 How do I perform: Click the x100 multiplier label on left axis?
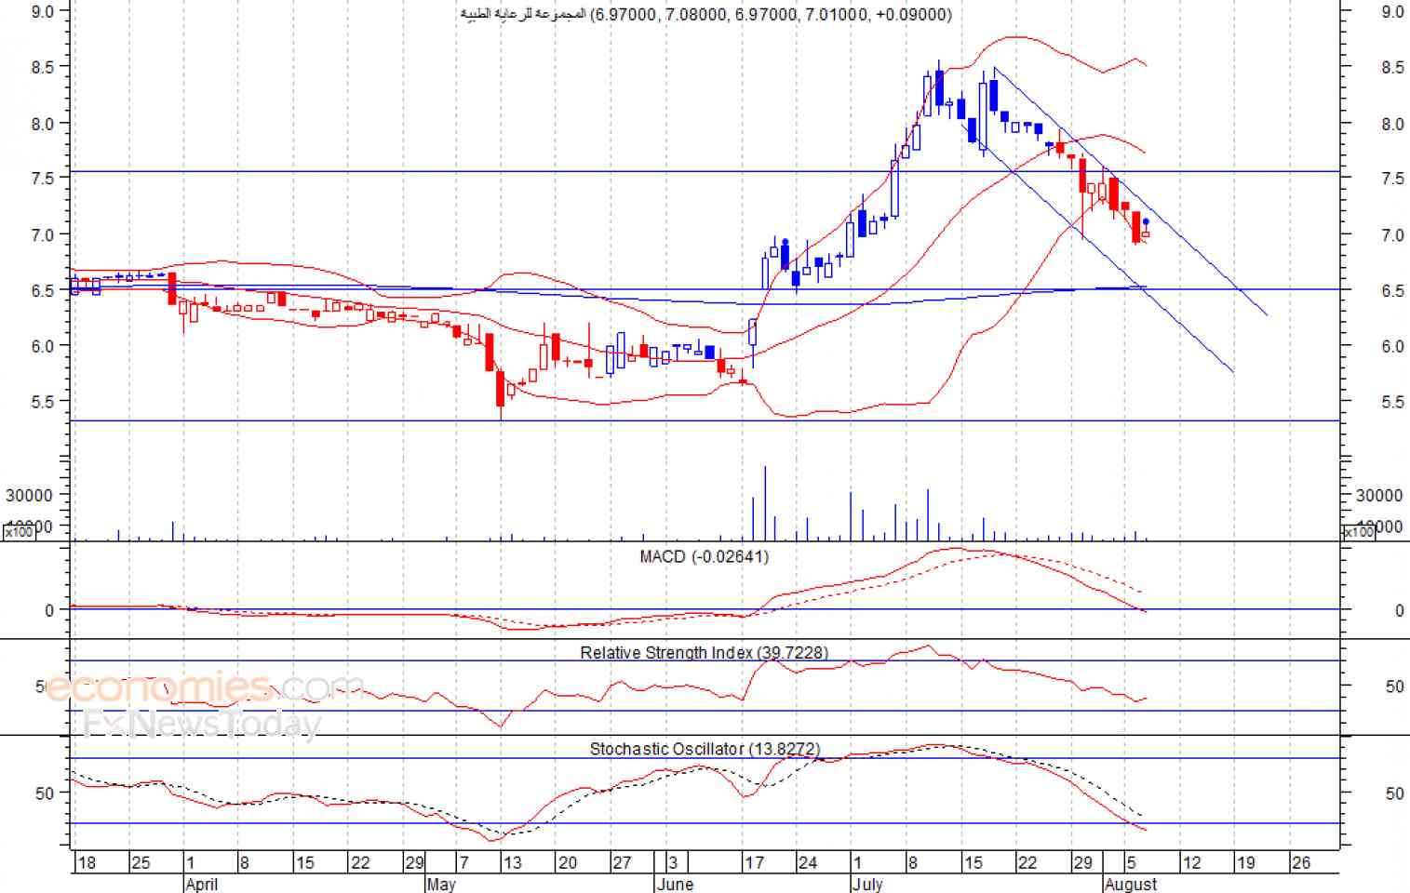point(20,532)
